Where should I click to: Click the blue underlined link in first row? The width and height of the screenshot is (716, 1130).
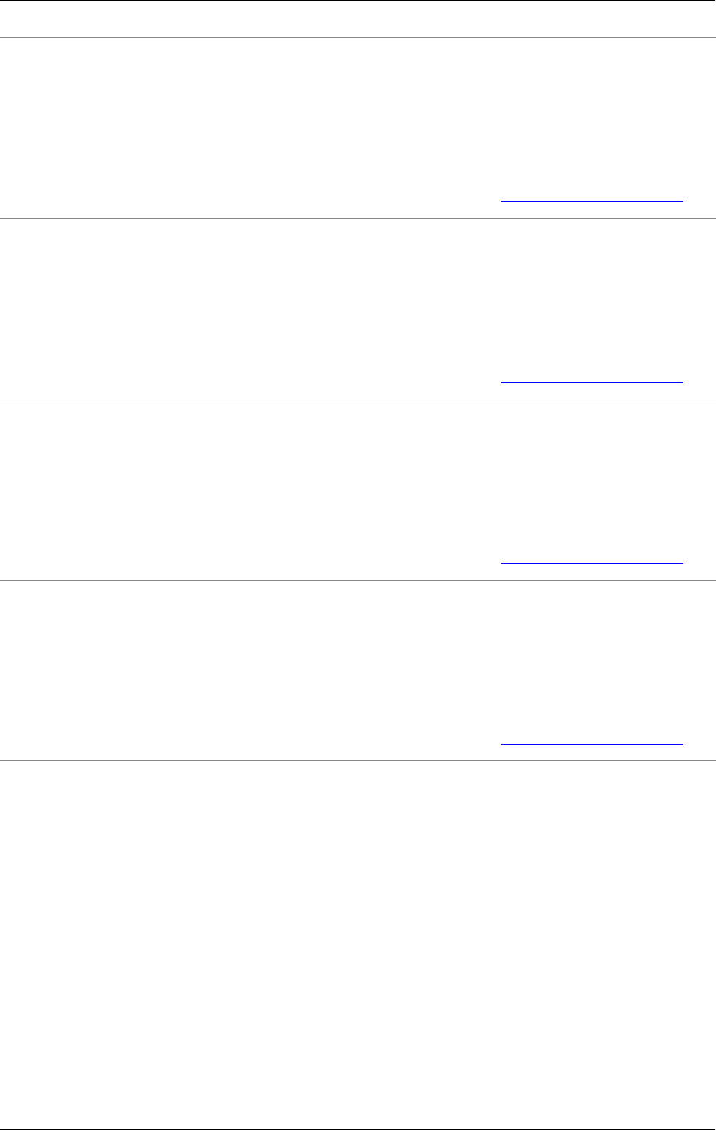tap(591, 200)
